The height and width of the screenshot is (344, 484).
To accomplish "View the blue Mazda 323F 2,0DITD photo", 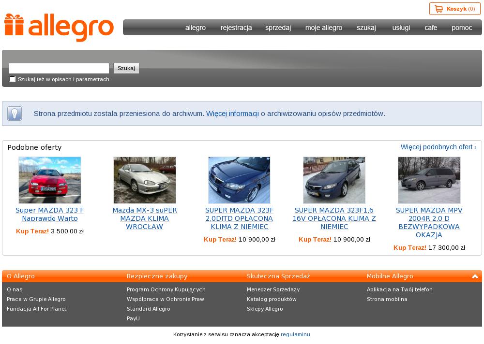I will pos(239,180).
